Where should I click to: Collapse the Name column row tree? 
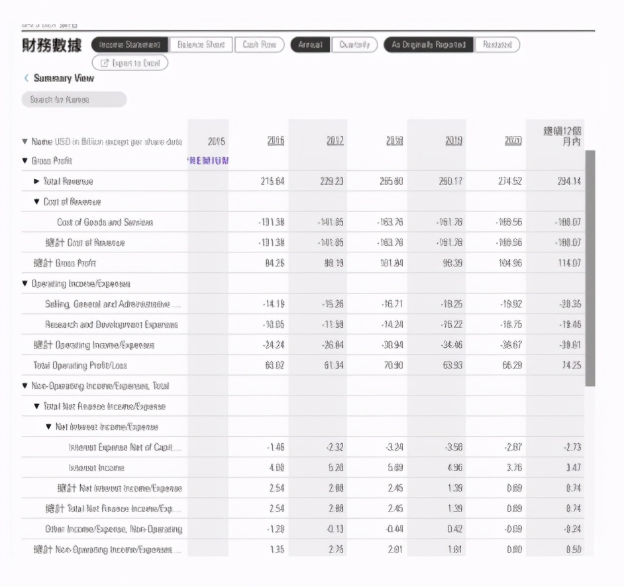click(25, 140)
